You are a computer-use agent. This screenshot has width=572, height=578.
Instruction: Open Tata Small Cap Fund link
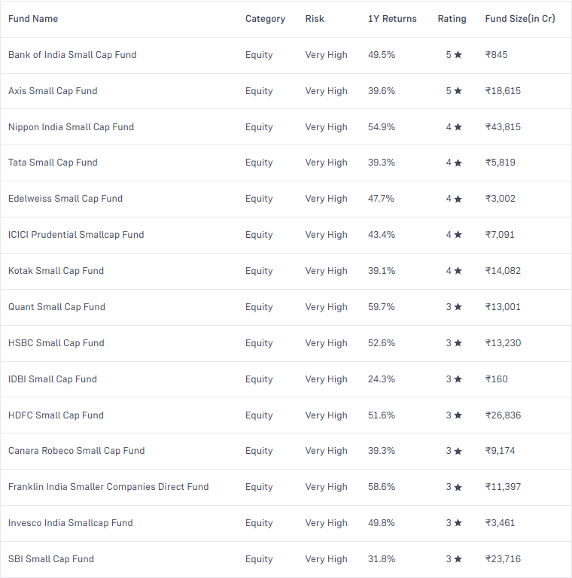53,163
